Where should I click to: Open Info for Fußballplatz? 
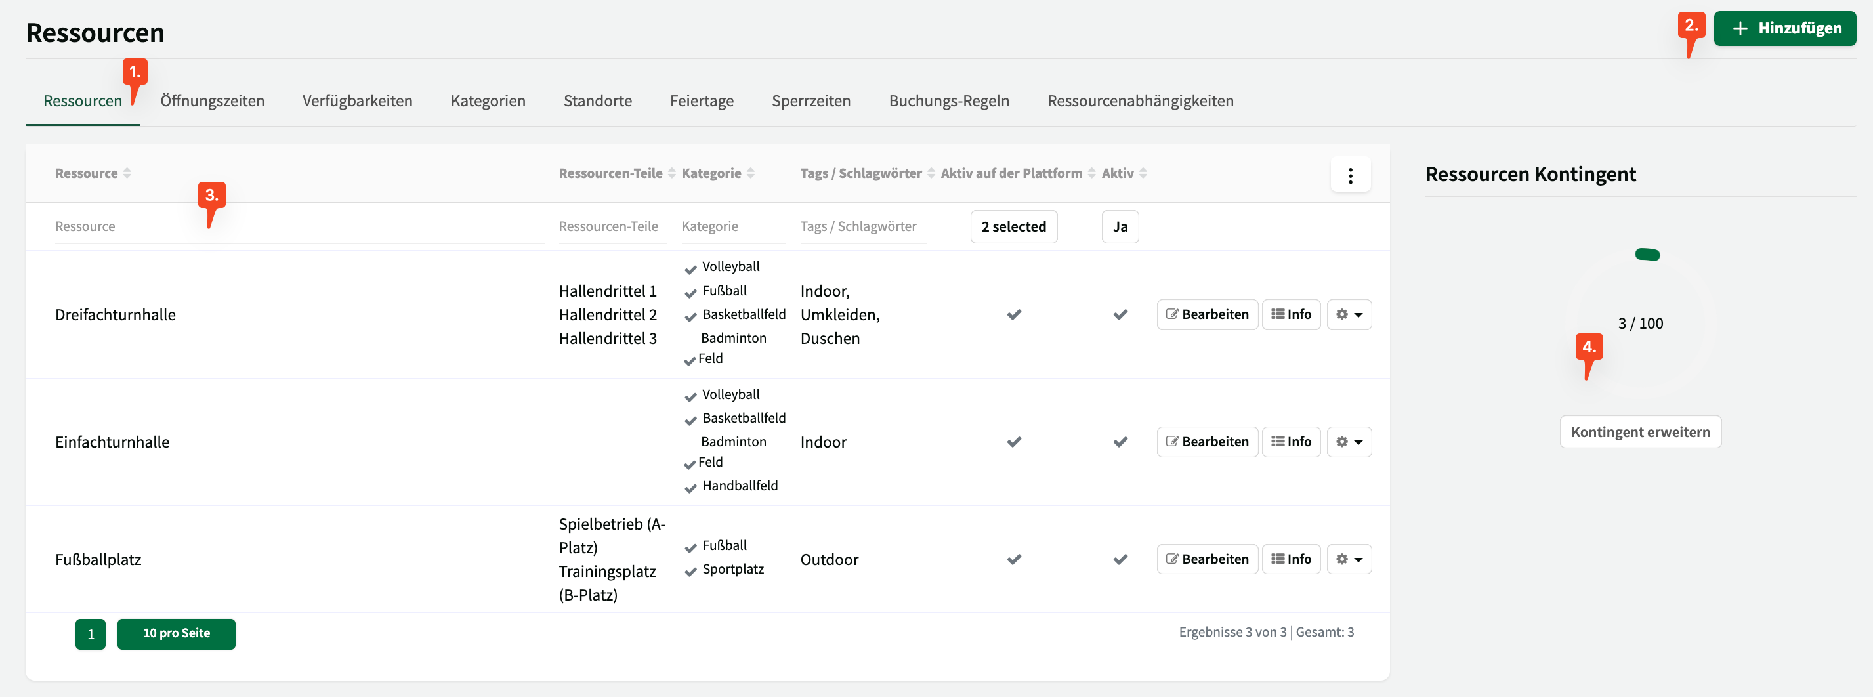coord(1291,559)
